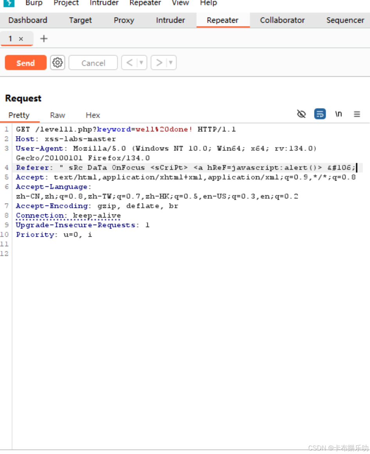Switch to the Intruder tool tab
Viewport: 370px width, 454px height.
coord(171,20)
